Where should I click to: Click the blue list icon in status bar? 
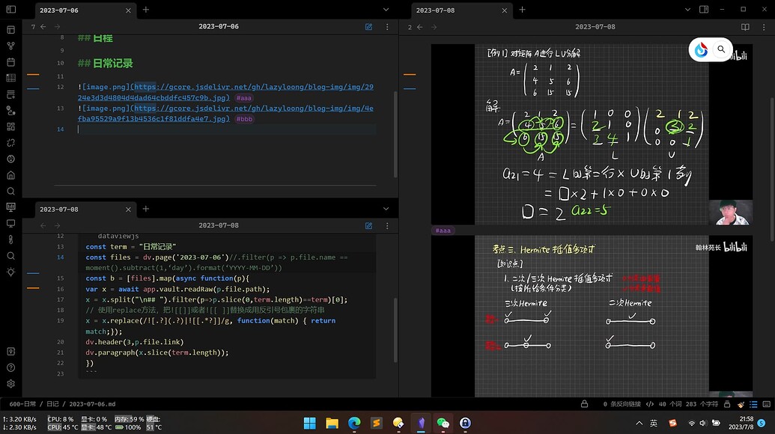(x=753, y=404)
